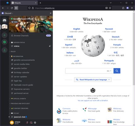This screenshot has height=126, width=135.
Task: Click create invite icon beside status
Action: (50, 46)
